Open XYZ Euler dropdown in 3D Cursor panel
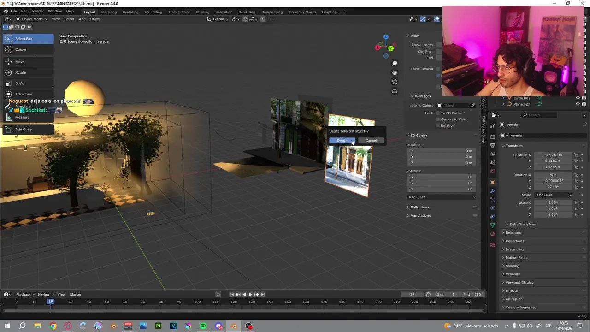 (x=442, y=197)
